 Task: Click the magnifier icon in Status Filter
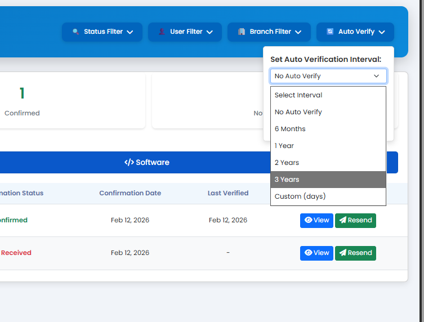point(76,32)
